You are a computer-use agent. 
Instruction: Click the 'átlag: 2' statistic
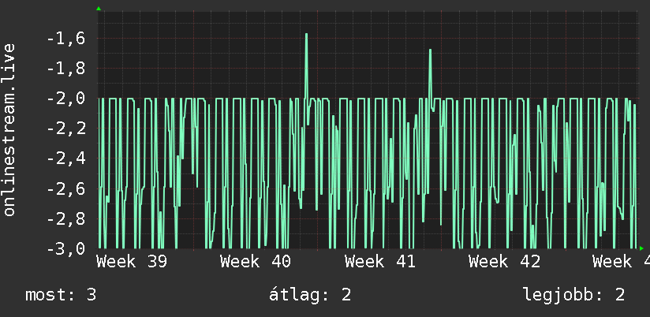pyautogui.click(x=310, y=295)
